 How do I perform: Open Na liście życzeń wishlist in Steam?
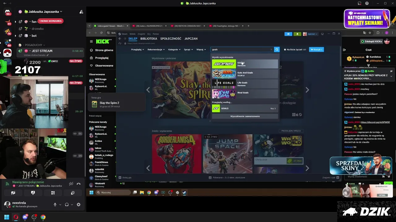point(295,49)
